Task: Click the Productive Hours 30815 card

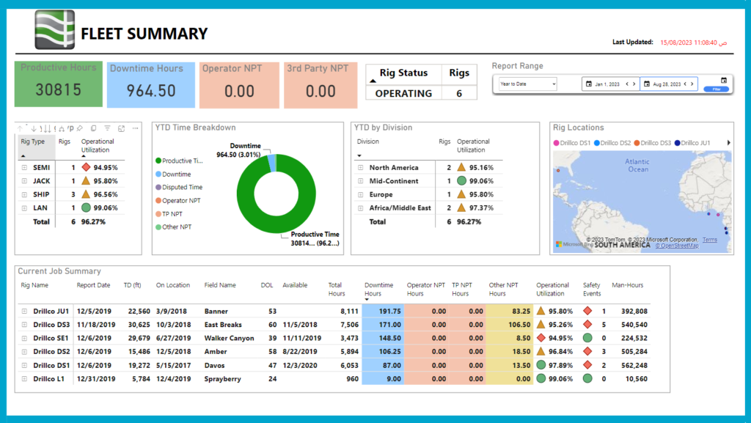Action: (59, 84)
